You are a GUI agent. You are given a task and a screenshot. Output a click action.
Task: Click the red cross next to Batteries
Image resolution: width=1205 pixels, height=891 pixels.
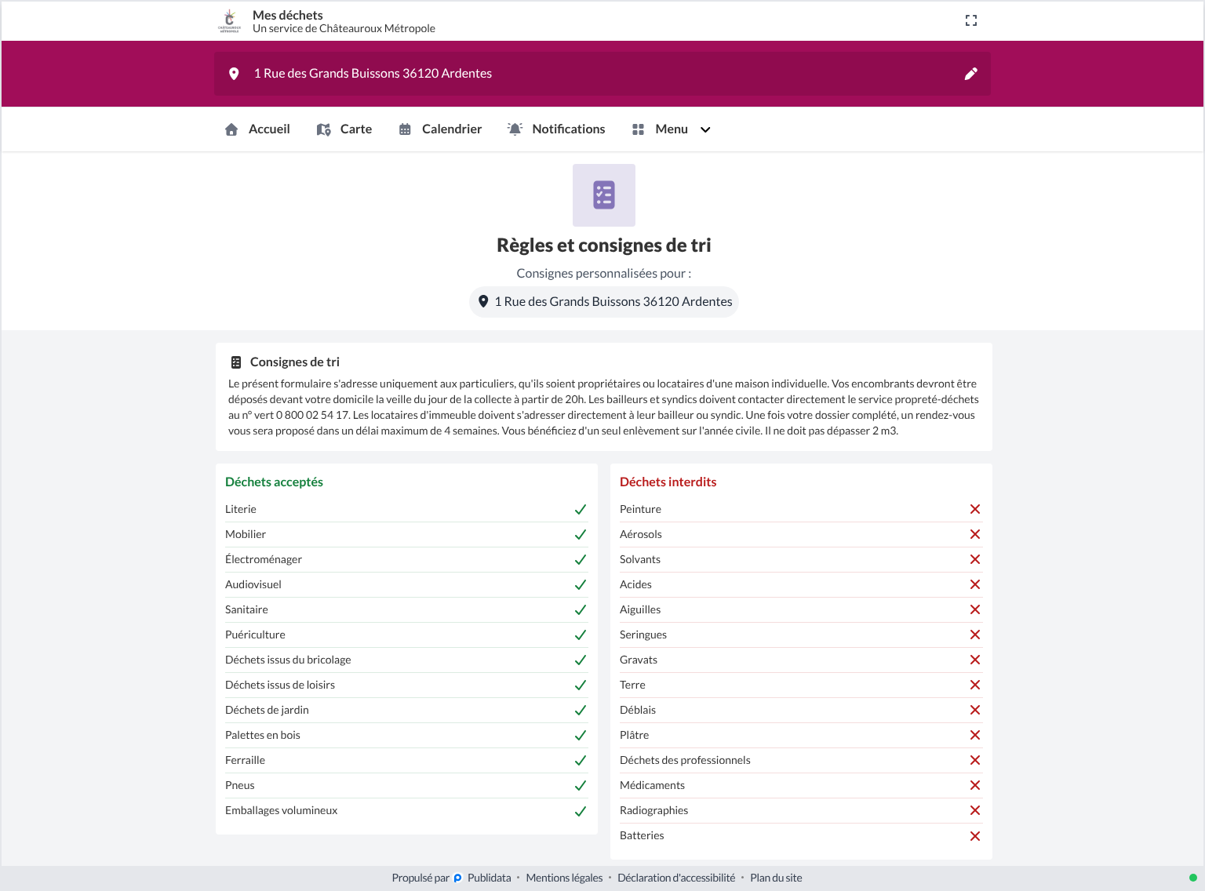(x=975, y=836)
